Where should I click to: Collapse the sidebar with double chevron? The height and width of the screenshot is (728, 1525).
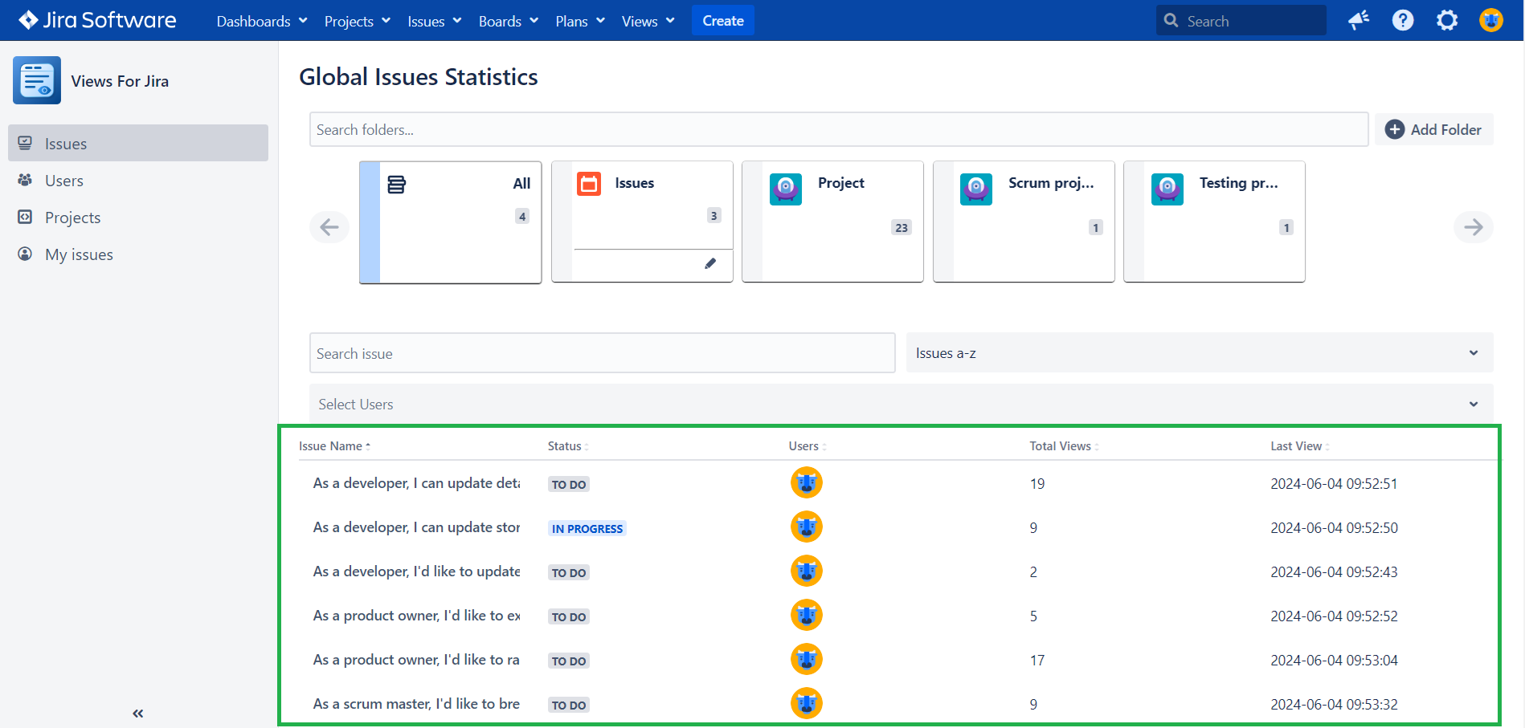138,713
